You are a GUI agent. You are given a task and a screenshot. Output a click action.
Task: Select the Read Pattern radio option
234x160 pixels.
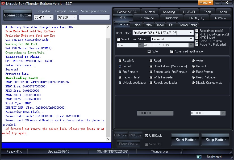[193, 72]
